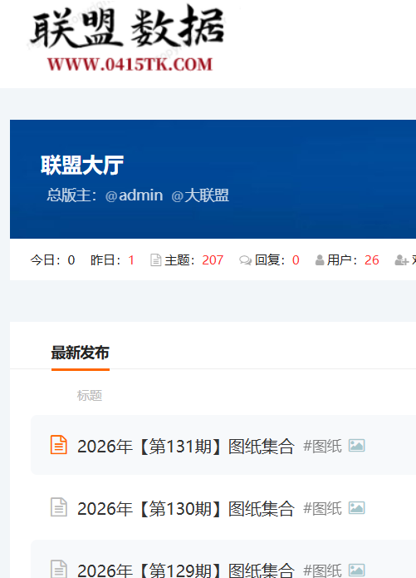The height and width of the screenshot is (578, 416).
Task: Click the 联盟大厅 forum title
Action: pos(82,165)
